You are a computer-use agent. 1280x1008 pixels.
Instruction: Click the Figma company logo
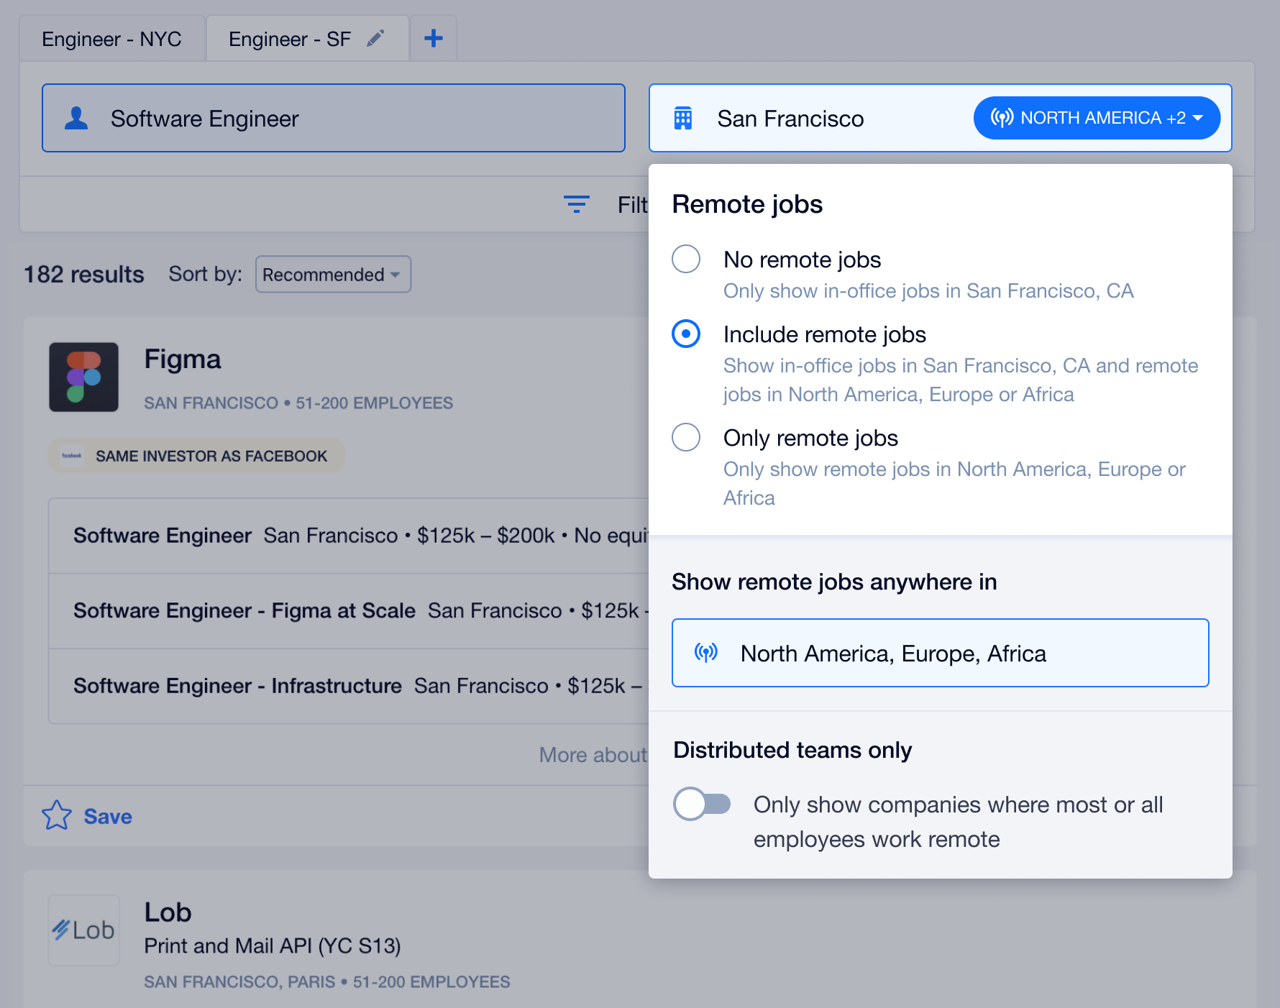(x=83, y=377)
